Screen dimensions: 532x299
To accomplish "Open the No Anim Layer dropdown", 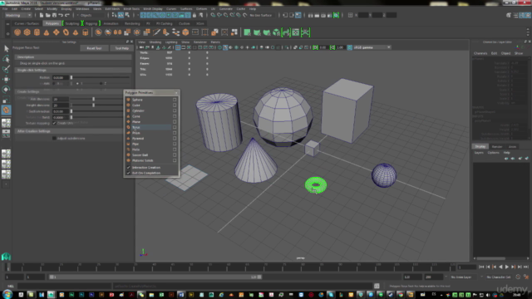I will coord(463,277).
